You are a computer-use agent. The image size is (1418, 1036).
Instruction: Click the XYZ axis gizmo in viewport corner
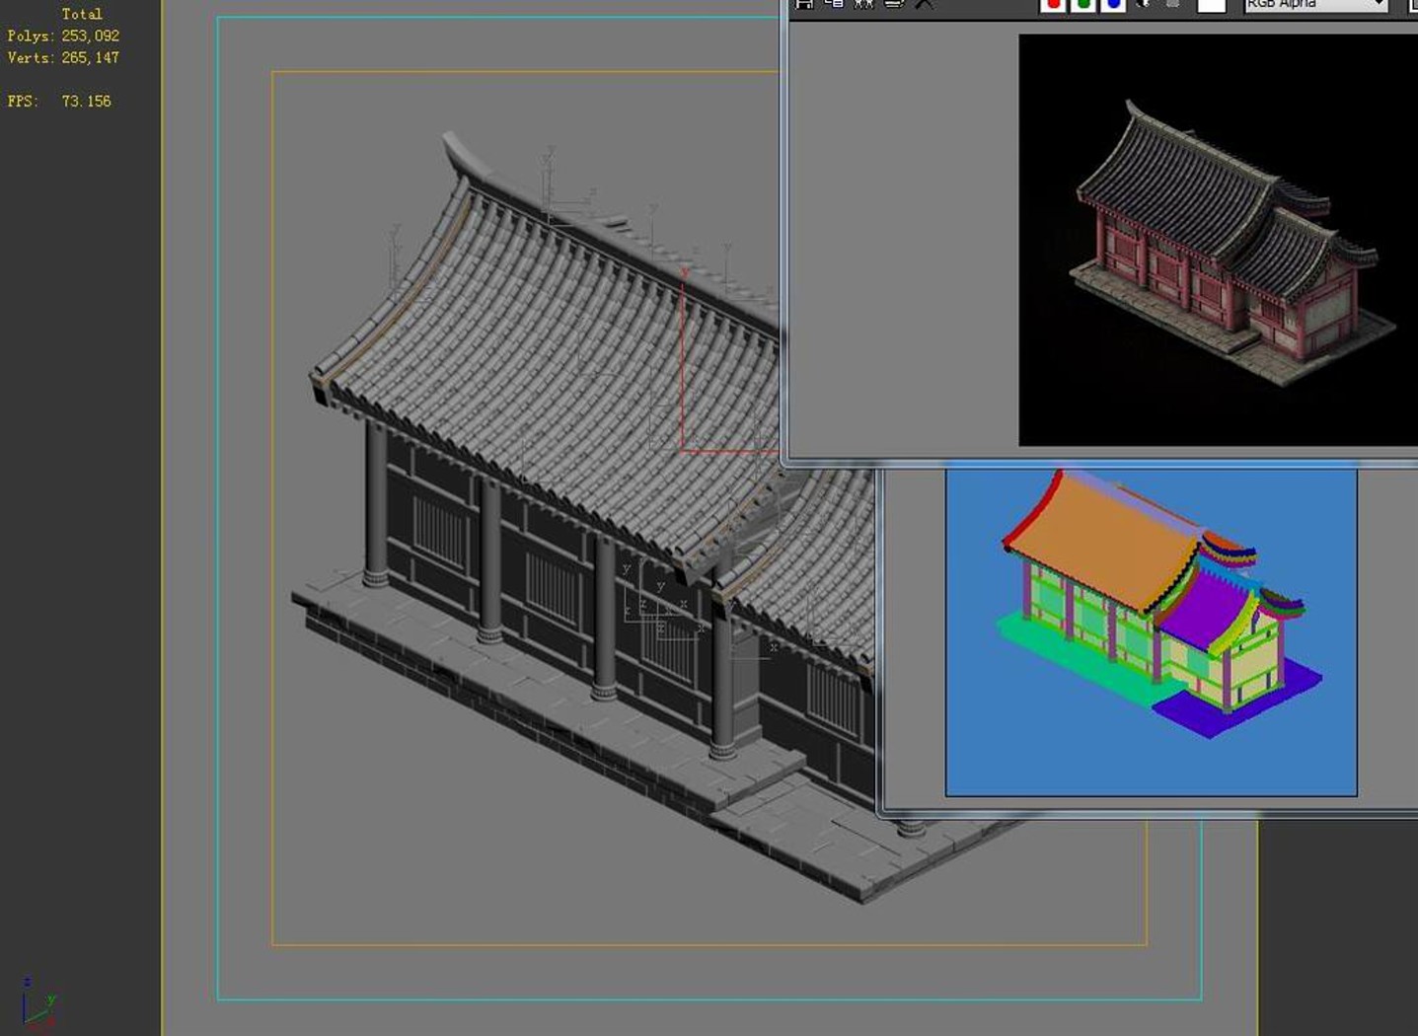(x=37, y=1001)
